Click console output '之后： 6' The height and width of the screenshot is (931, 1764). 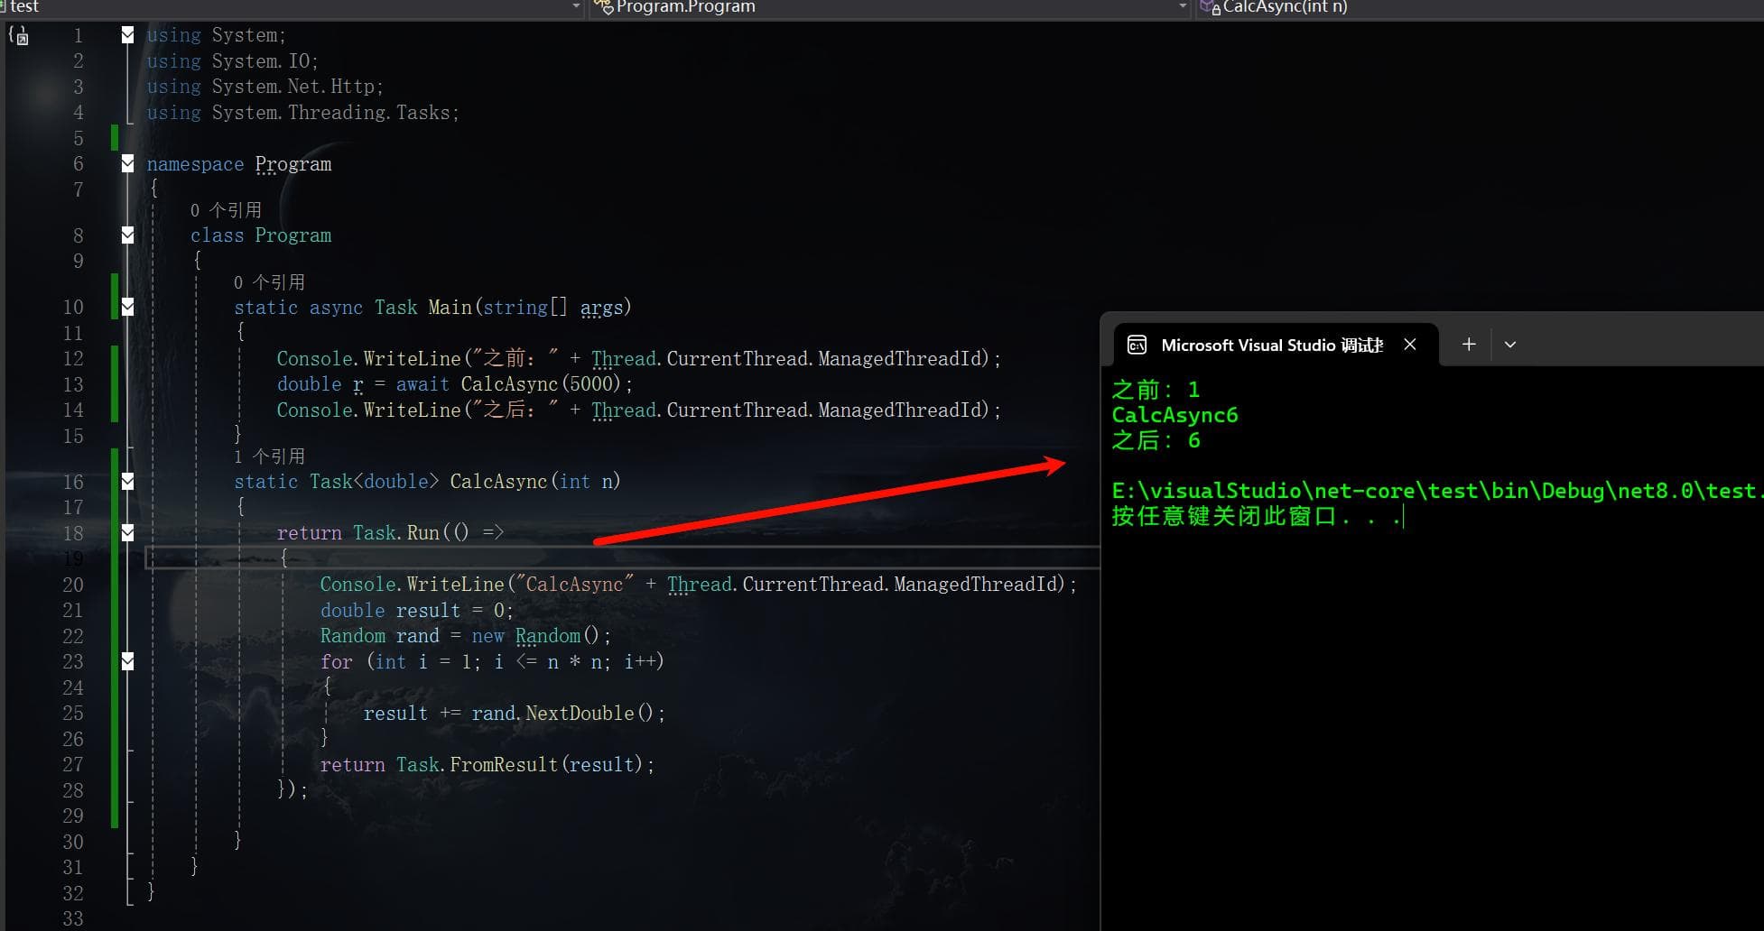(x=1156, y=440)
